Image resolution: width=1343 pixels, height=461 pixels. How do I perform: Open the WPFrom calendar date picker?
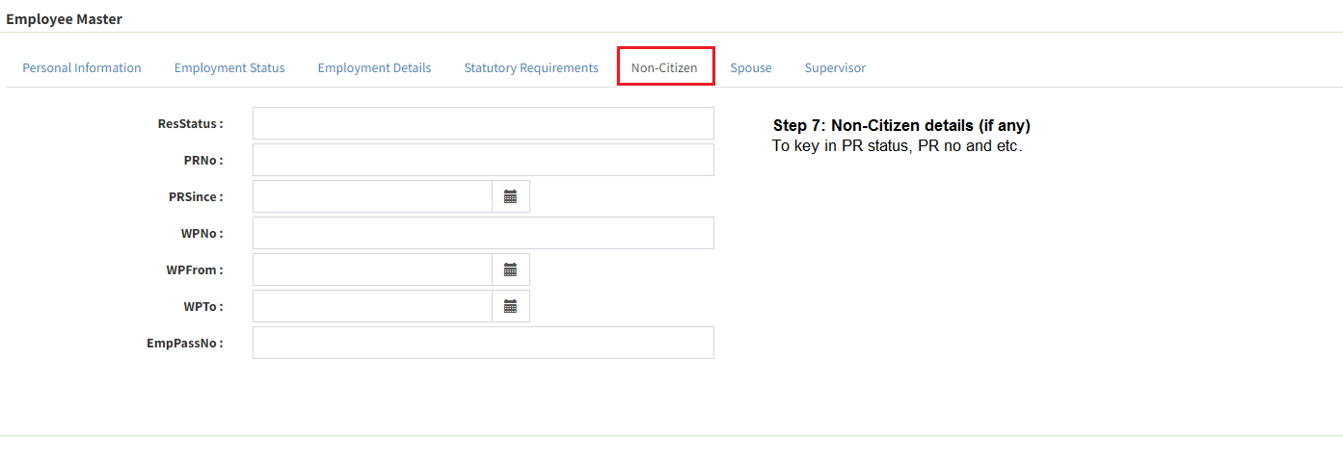511,269
